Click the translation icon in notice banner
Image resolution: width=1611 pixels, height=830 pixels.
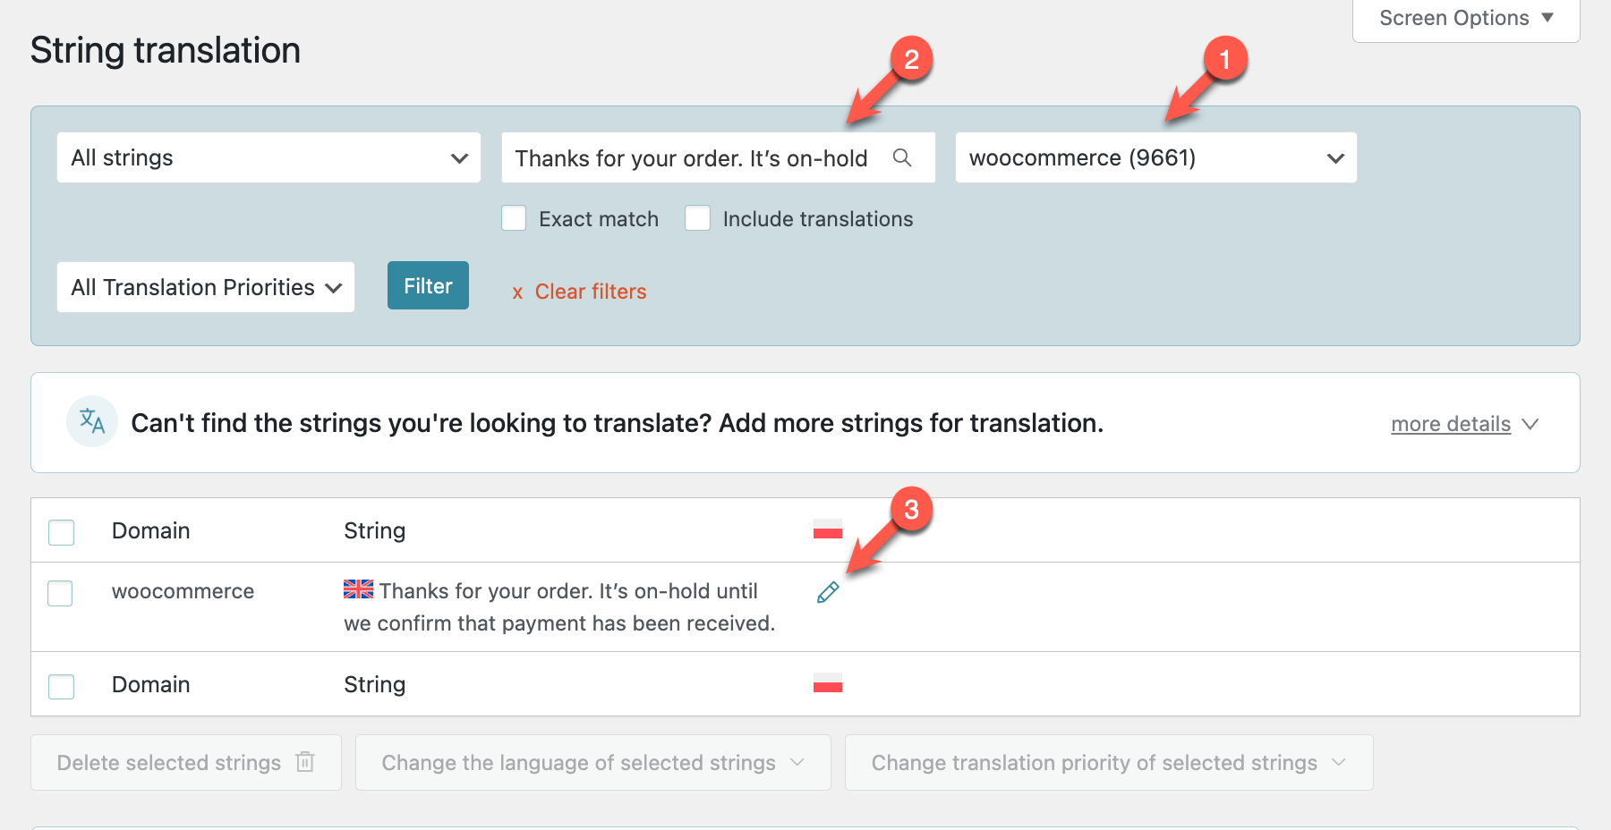tap(92, 421)
